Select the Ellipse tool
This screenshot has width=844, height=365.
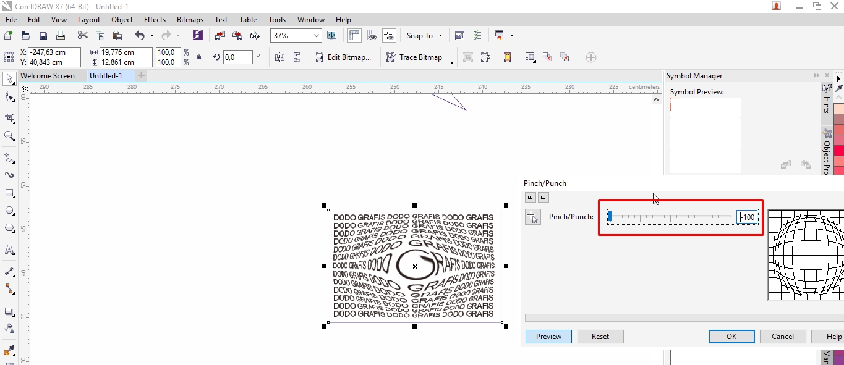[x=9, y=210]
